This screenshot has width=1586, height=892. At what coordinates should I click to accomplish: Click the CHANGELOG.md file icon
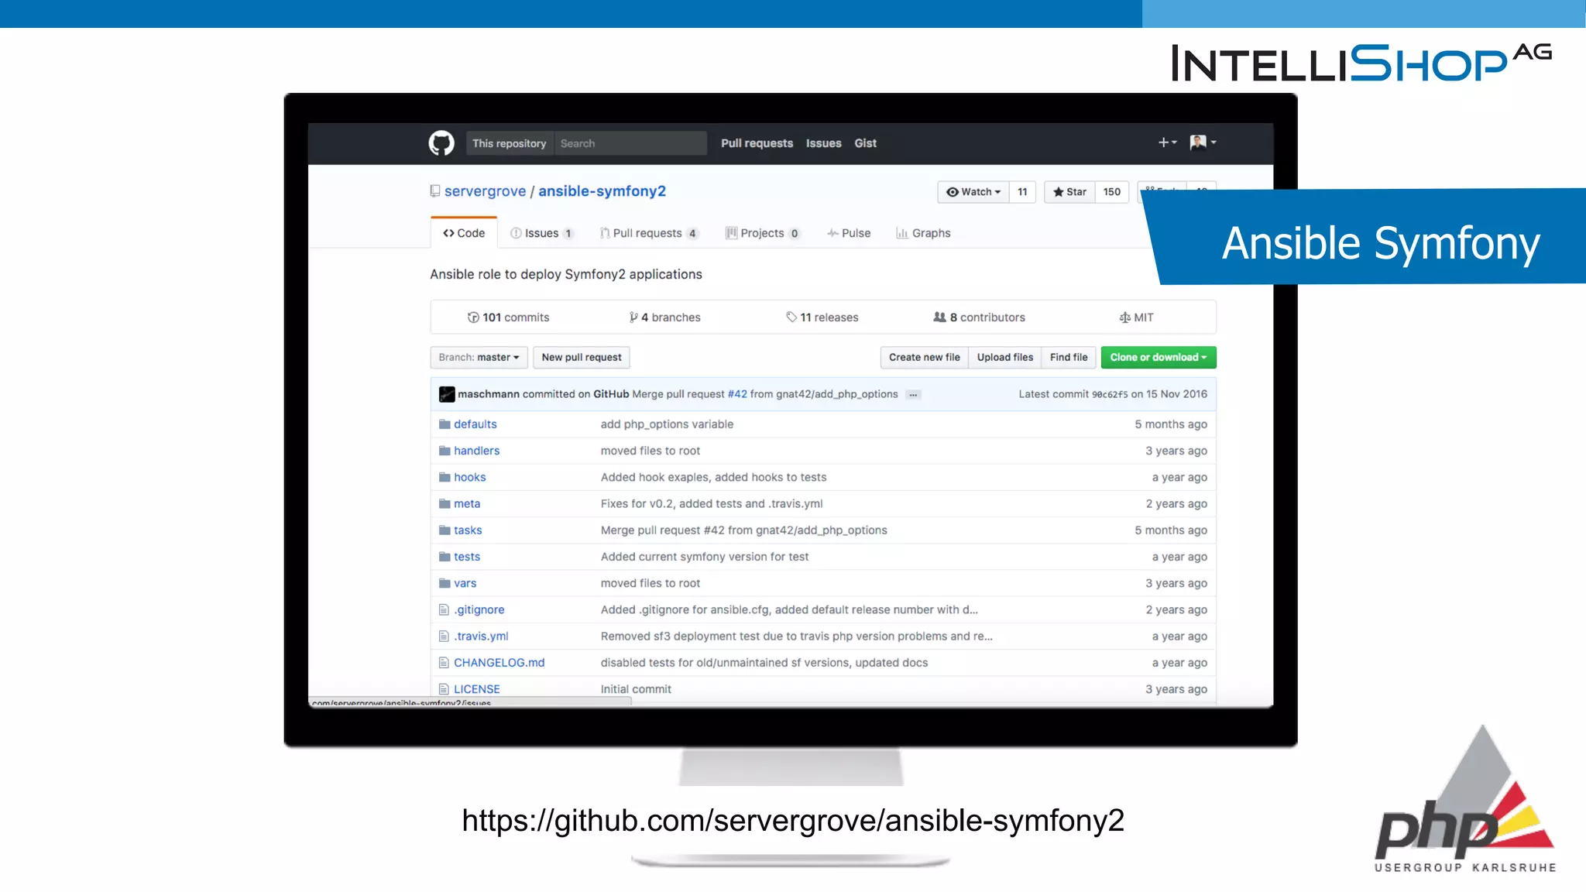coord(444,663)
